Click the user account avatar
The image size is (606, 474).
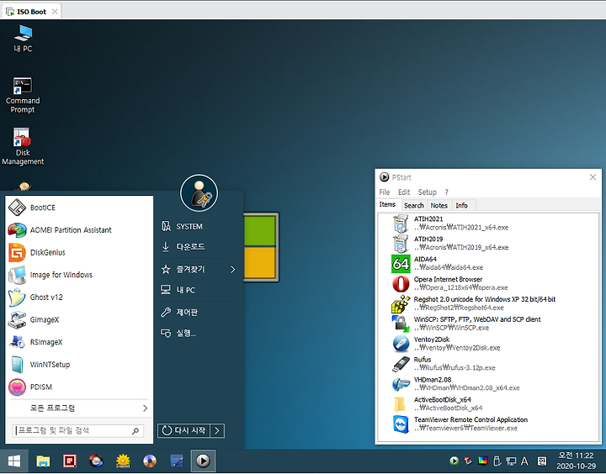[x=199, y=193]
